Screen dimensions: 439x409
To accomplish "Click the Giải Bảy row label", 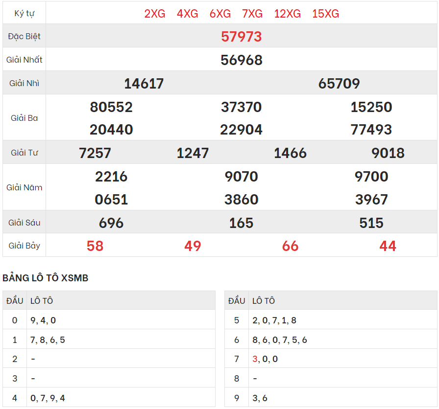I will point(24,246).
